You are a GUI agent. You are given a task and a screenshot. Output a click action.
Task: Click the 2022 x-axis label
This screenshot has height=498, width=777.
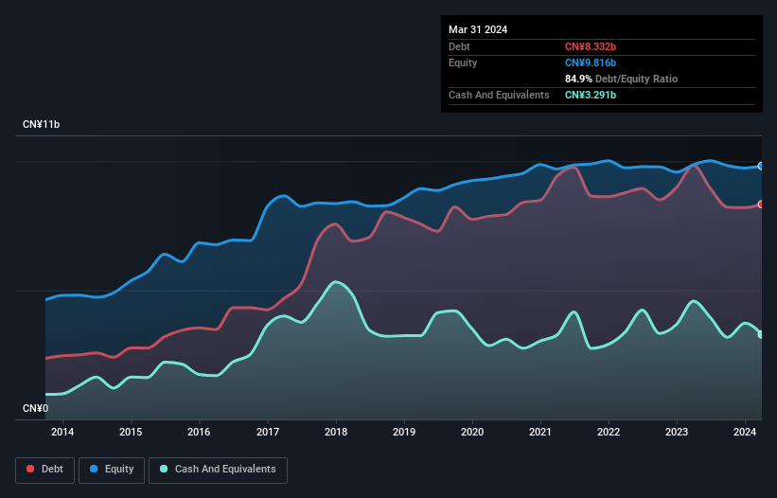[609, 432]
